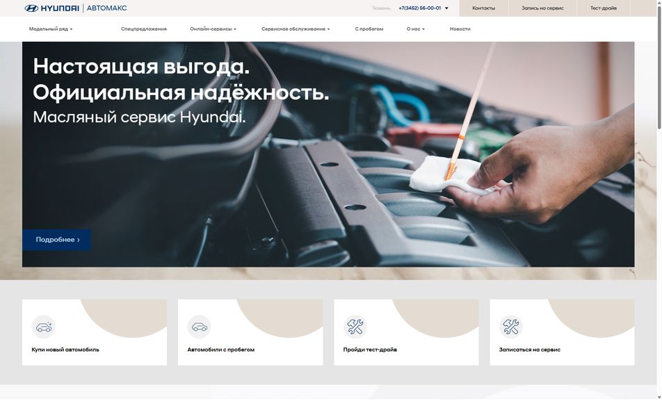Image resolution: width=662 pixels, height=400 pixels.
Task: Expand the phone number dropdown arrow
Action: coord(446,8)
